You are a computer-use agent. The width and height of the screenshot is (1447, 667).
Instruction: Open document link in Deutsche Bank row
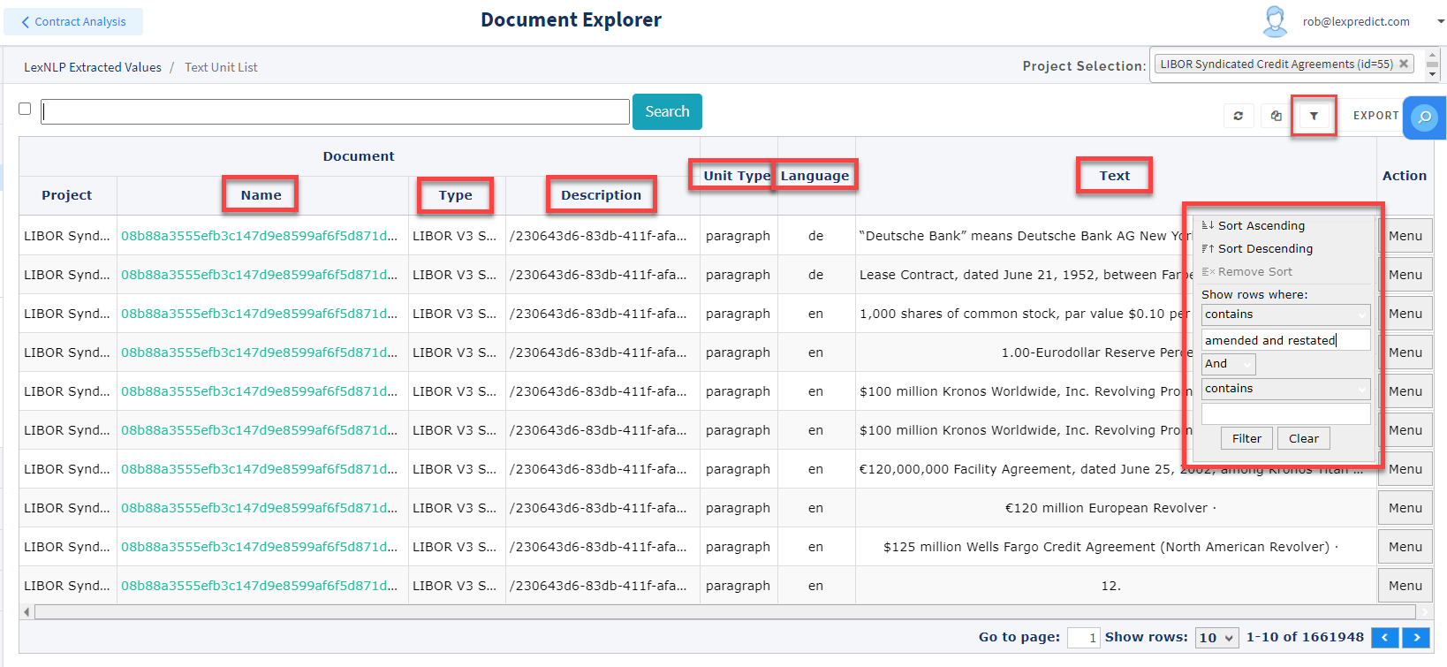(x=259, y=236)
